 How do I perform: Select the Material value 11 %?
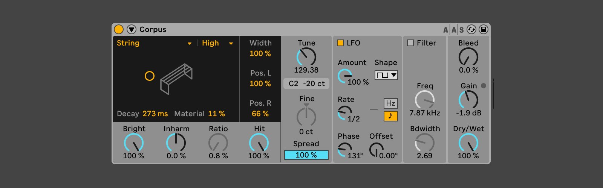pos(217,114)
